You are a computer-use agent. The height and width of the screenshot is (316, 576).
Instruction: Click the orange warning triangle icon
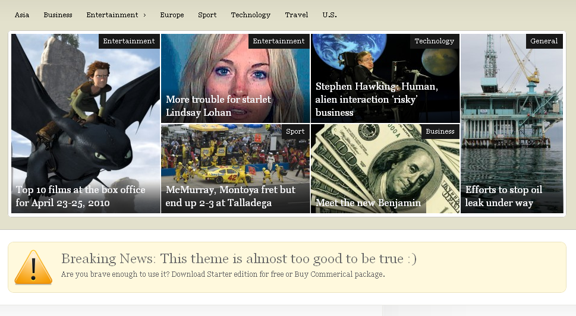(x=33, y=267)
